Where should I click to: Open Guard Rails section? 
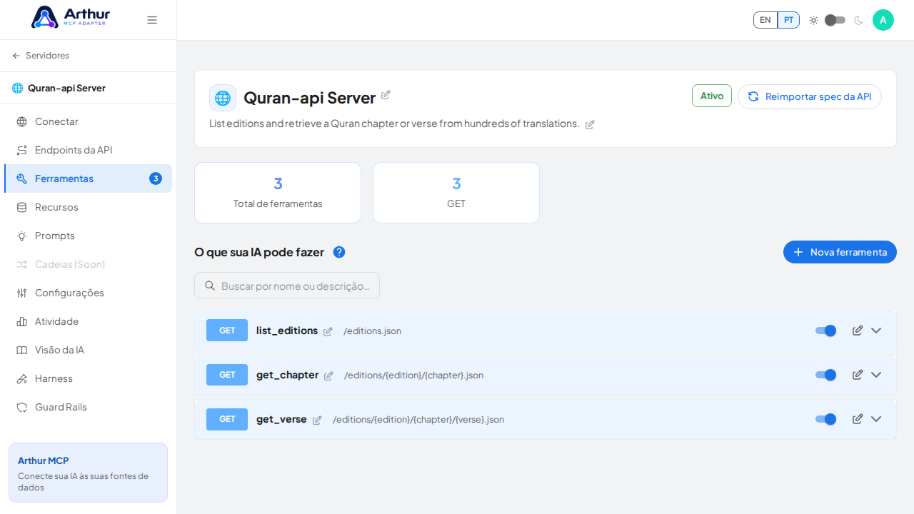[x=88, y=407]
